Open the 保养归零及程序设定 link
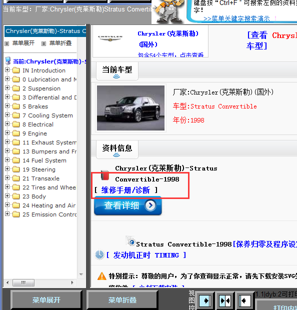297x310 pixels. pos(265,244)
